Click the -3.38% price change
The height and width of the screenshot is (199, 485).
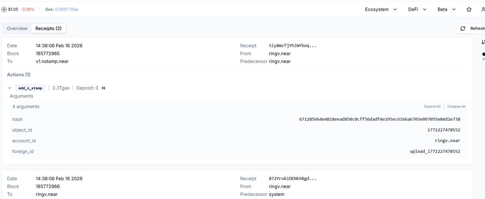coord(27,9)
